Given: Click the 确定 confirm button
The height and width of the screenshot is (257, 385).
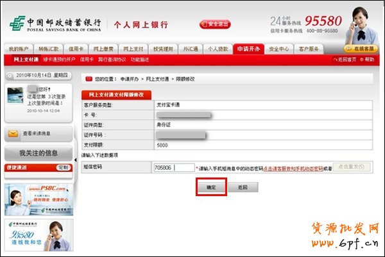Looking at the screenshot, I should click(210, 187).
